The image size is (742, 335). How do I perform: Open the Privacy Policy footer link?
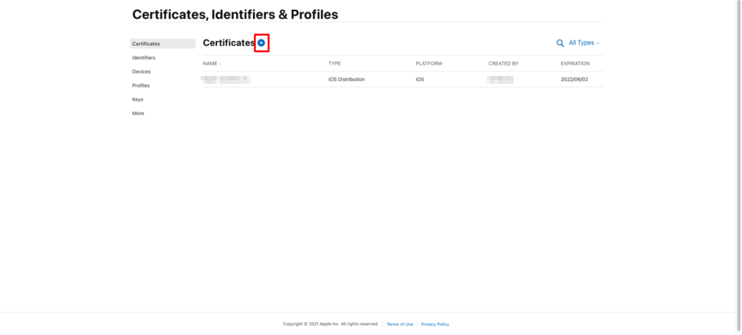tap(435, 324)
